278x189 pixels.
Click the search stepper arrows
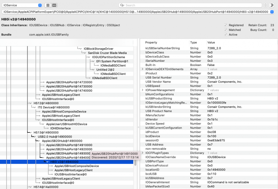click(x=265, y=5)
